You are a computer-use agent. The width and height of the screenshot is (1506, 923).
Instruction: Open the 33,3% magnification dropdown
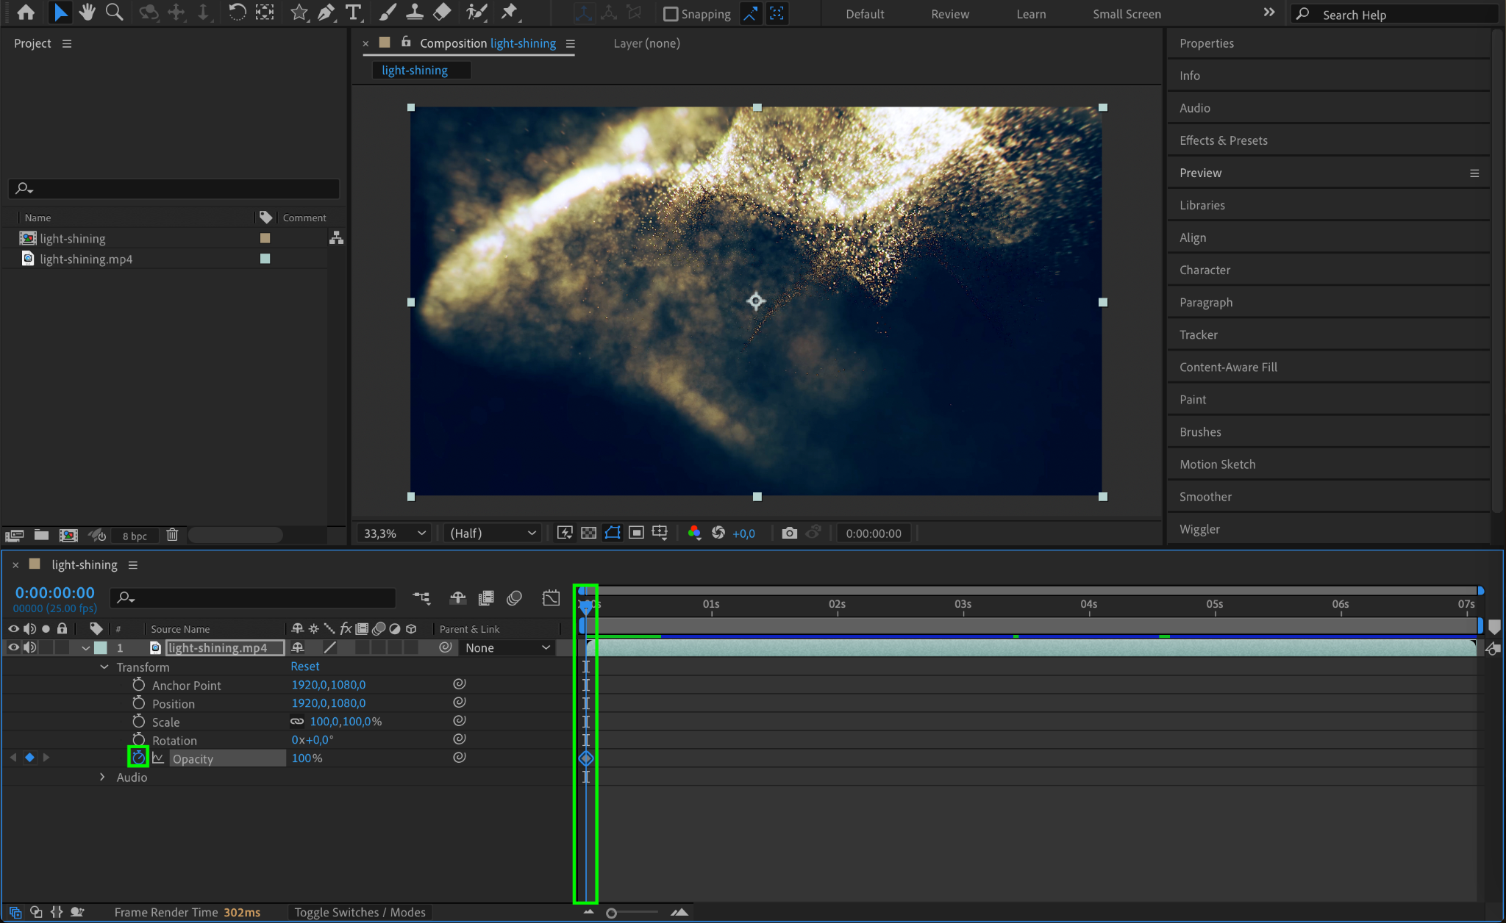(395, 533)
